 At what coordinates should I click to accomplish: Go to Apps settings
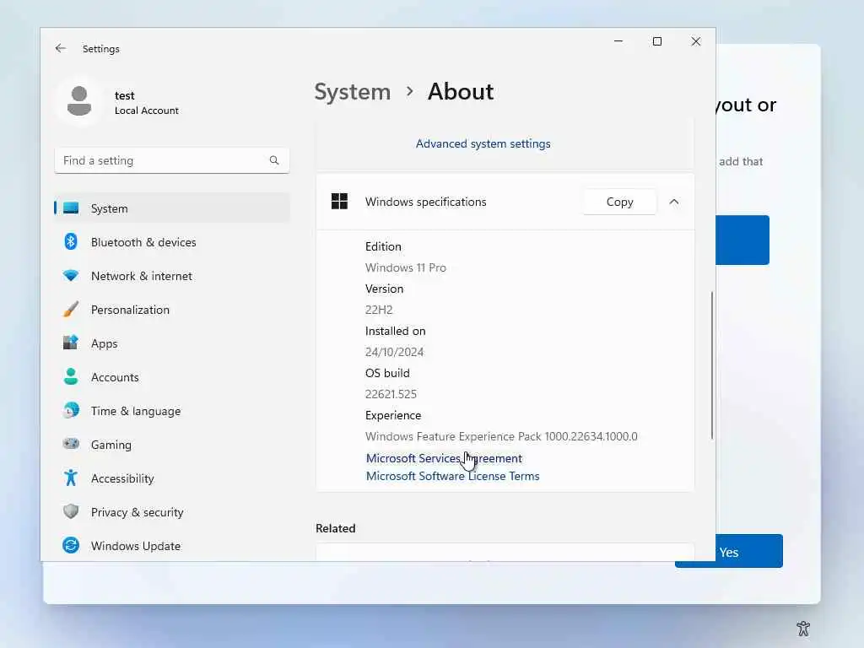click(172, 343)
